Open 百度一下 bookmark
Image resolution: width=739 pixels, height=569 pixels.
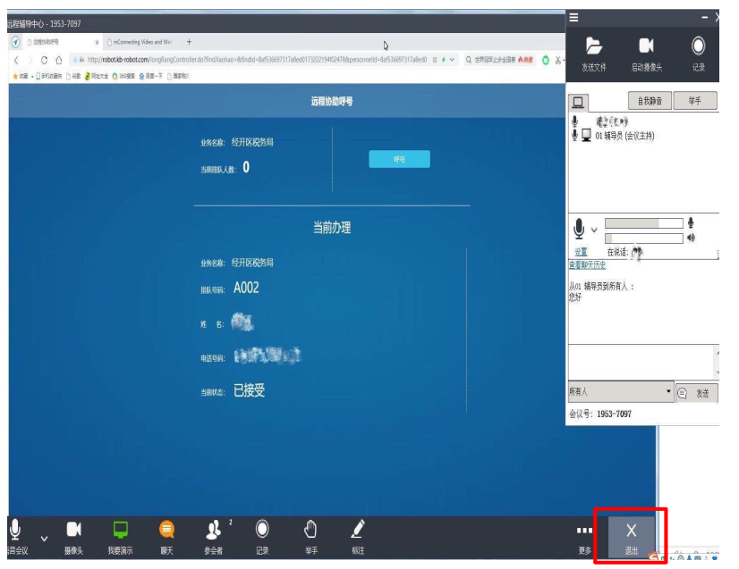(x=150, y=76)
